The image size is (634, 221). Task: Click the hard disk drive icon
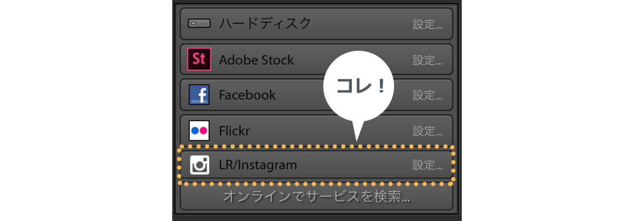[199, 24]
